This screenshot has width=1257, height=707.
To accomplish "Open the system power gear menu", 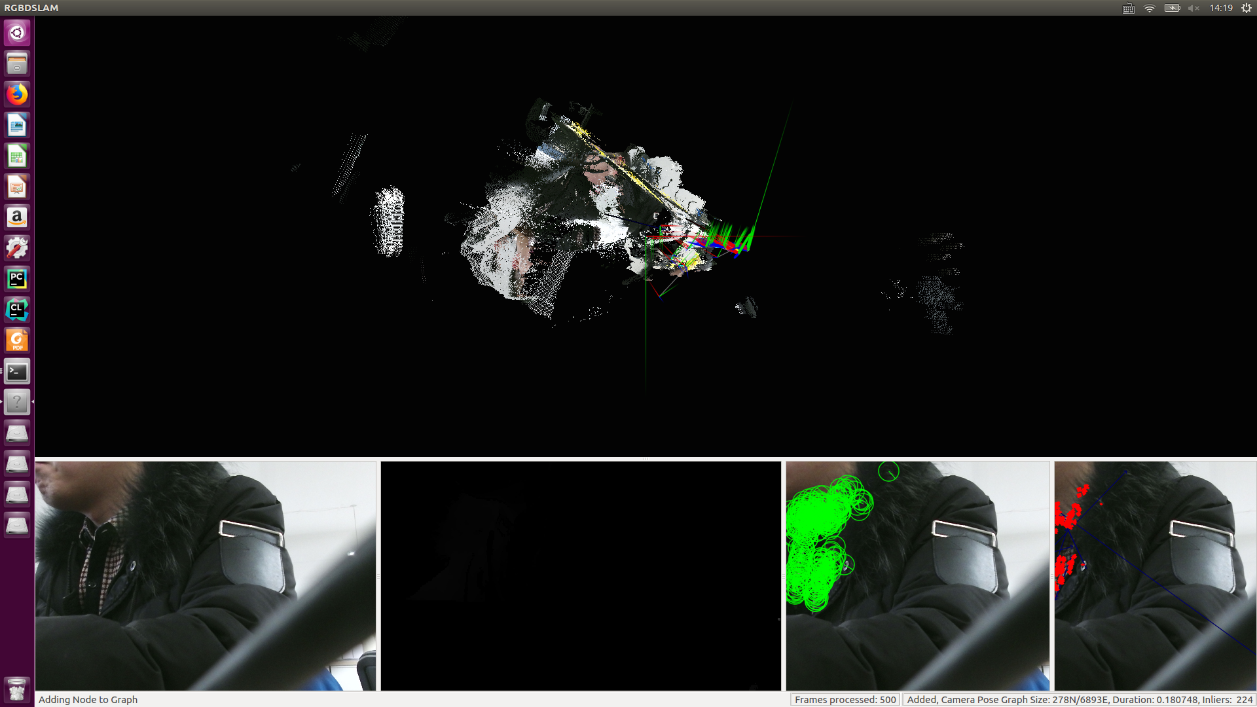I will (x=1247, y=8).
